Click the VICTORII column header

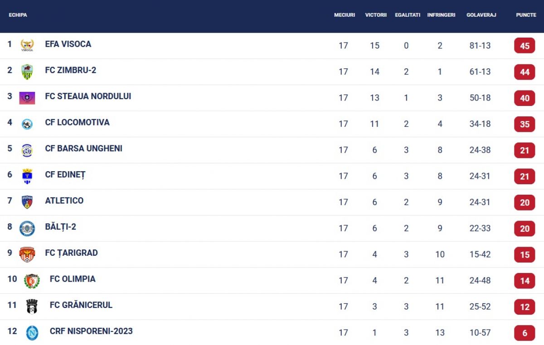click(376, 15)
